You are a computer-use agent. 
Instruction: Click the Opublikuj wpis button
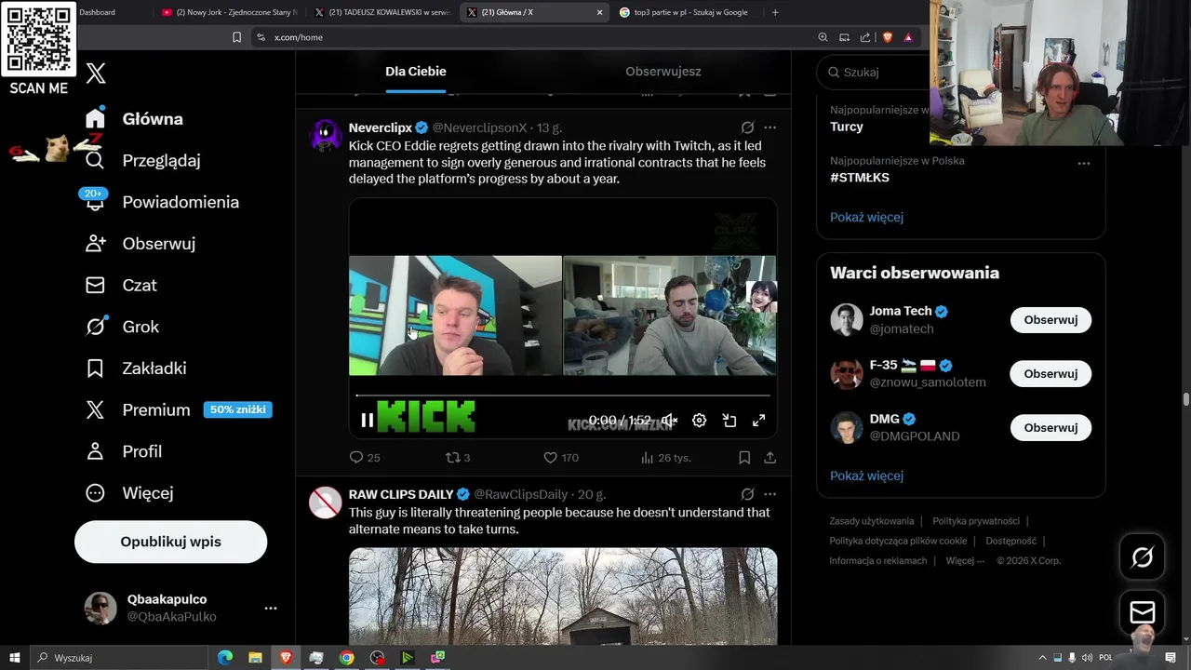tap(170, 542)
